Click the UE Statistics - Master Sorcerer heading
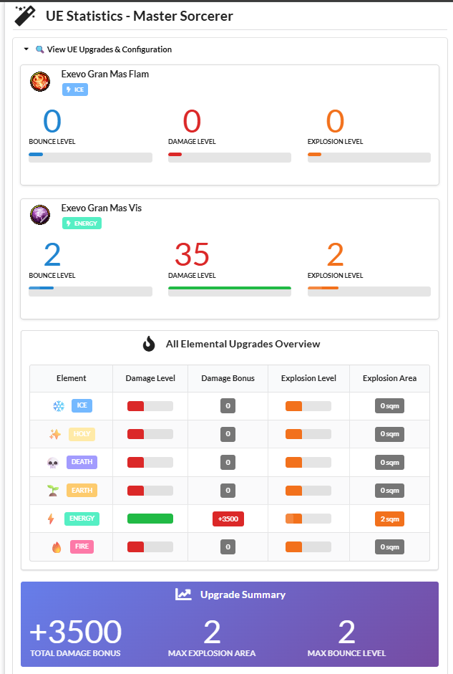The height and width of the screenshot is (674, 453). [140, 16]
